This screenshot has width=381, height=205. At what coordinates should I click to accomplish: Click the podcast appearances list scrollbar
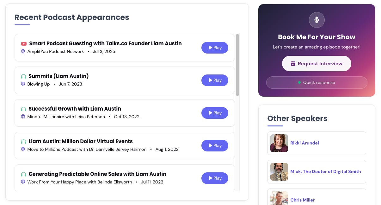point(237,65)
